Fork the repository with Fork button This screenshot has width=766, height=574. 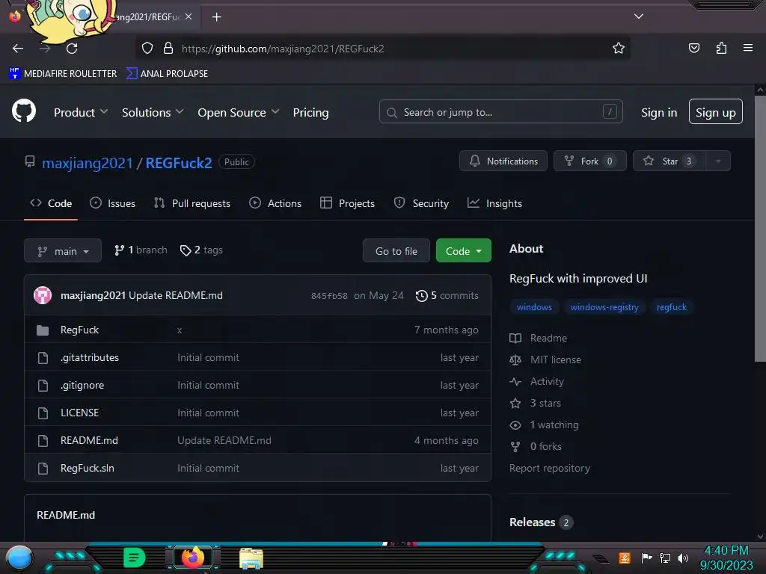(589, 161)
